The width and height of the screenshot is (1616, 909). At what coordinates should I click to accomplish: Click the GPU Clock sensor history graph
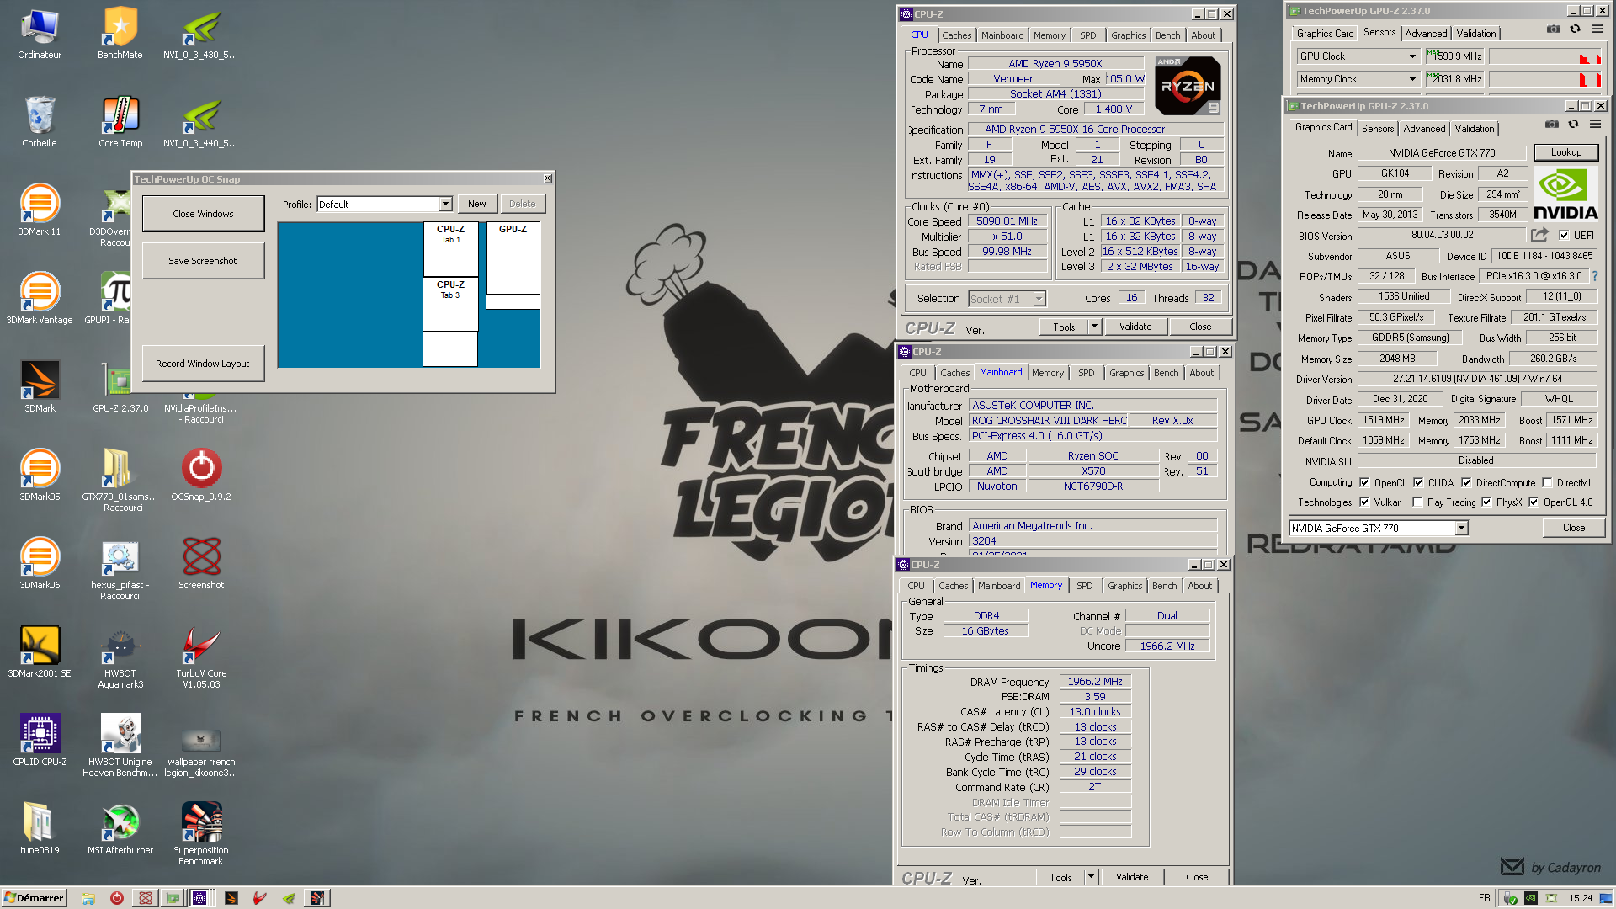point(1545,56)
